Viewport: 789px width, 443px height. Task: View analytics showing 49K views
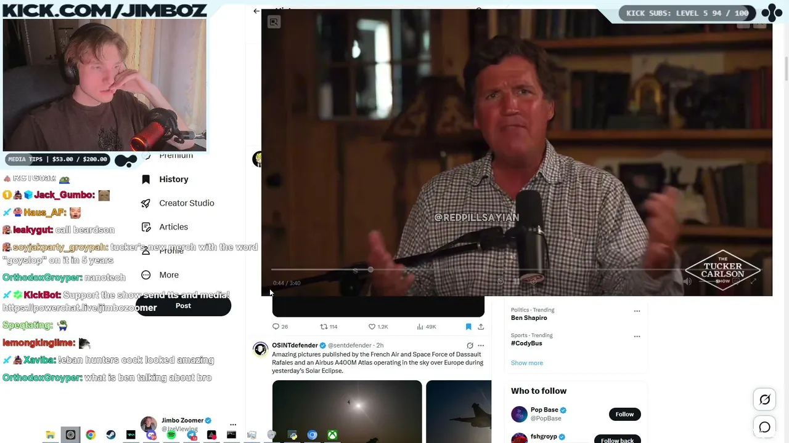(427, 327)
